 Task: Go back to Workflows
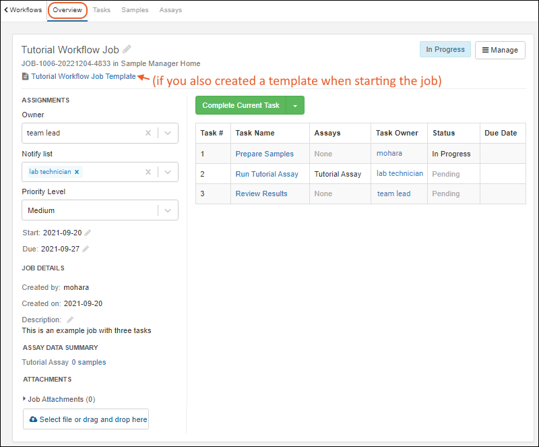pyautogui.click(x=23, y=10)
